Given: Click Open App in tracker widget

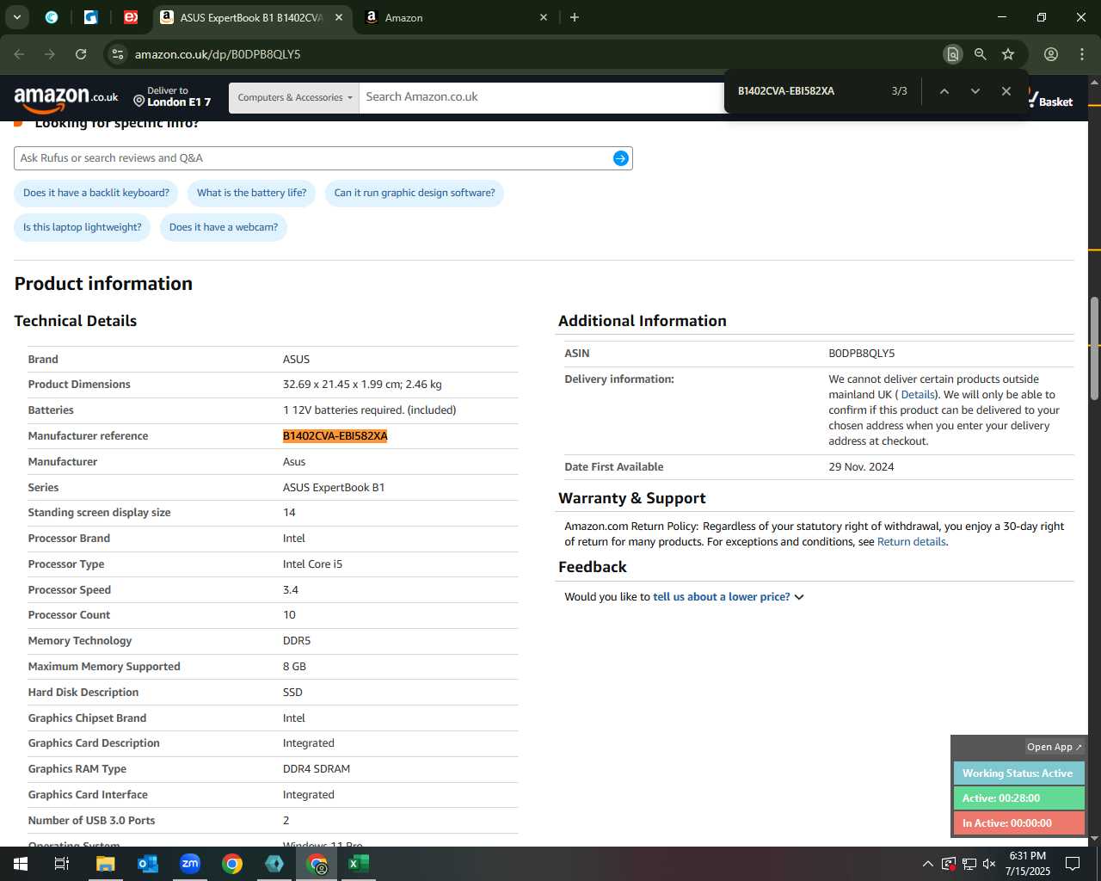Looking at the screenshot, I should pyautogui.click(x=1054, y=747).
